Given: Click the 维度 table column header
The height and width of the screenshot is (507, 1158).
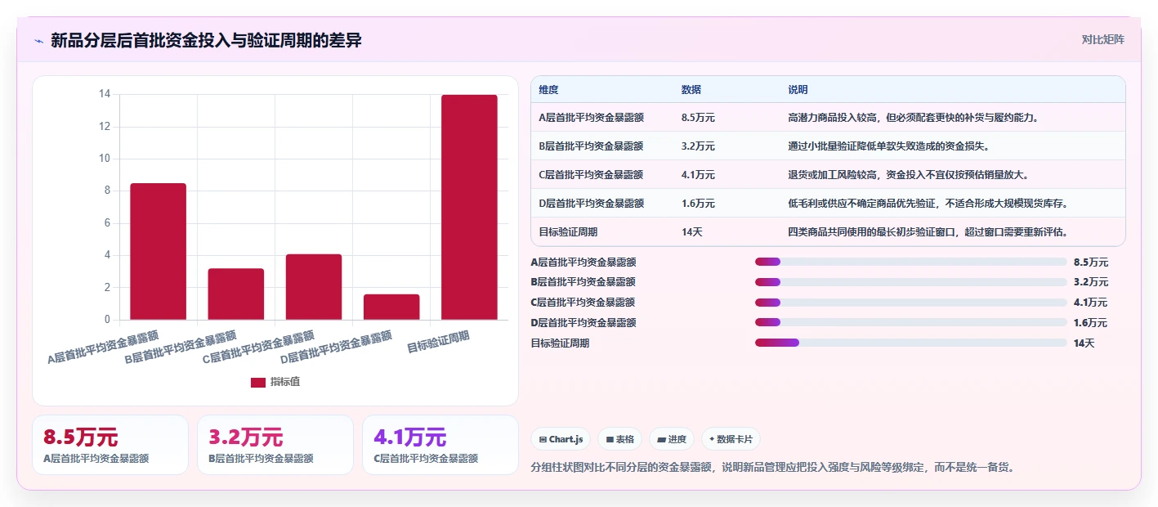Looking at the screenshot, I should click(x=549, y=90).
